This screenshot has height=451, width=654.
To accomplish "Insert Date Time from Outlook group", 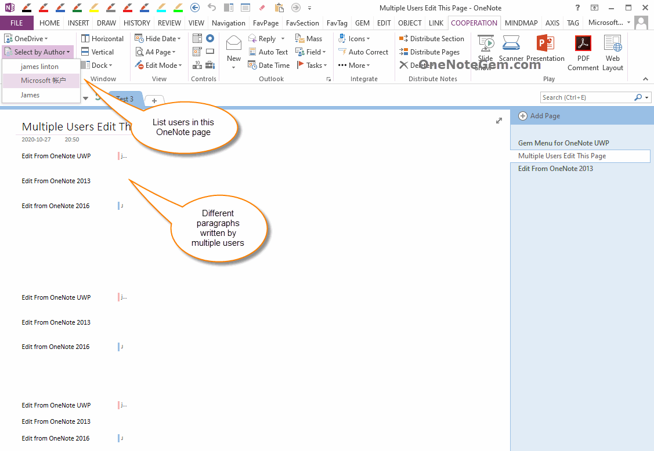I will coord(269,66).
